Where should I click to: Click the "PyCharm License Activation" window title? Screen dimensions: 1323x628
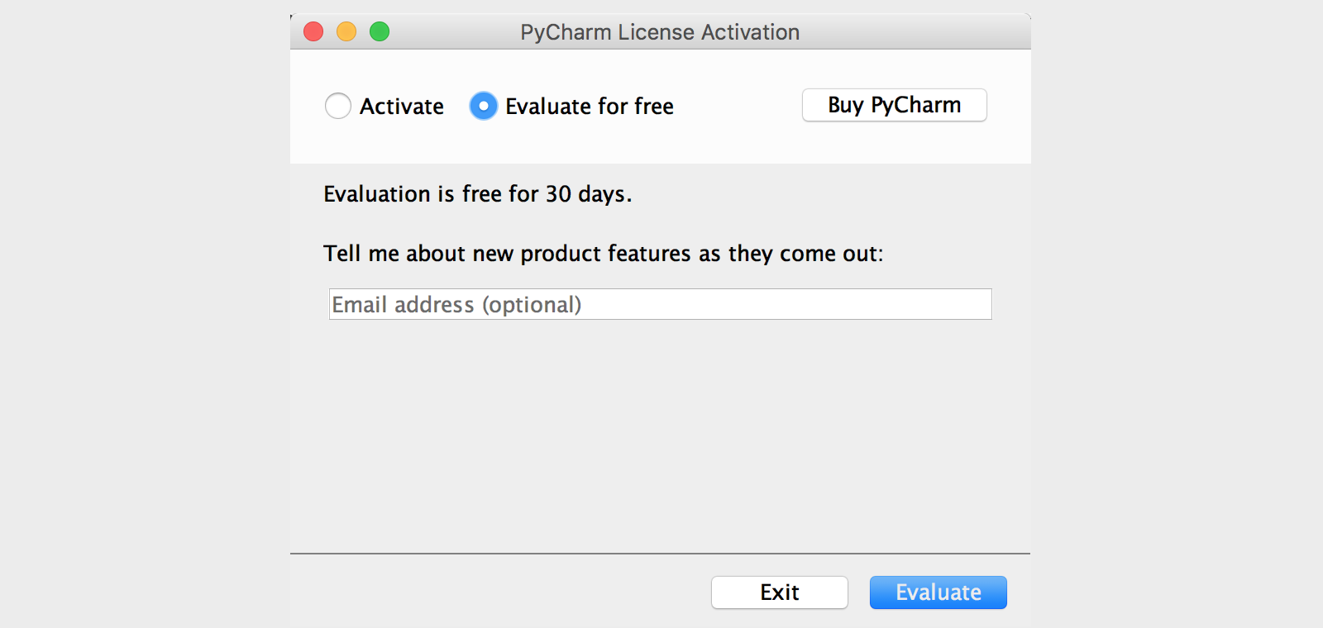660,32
